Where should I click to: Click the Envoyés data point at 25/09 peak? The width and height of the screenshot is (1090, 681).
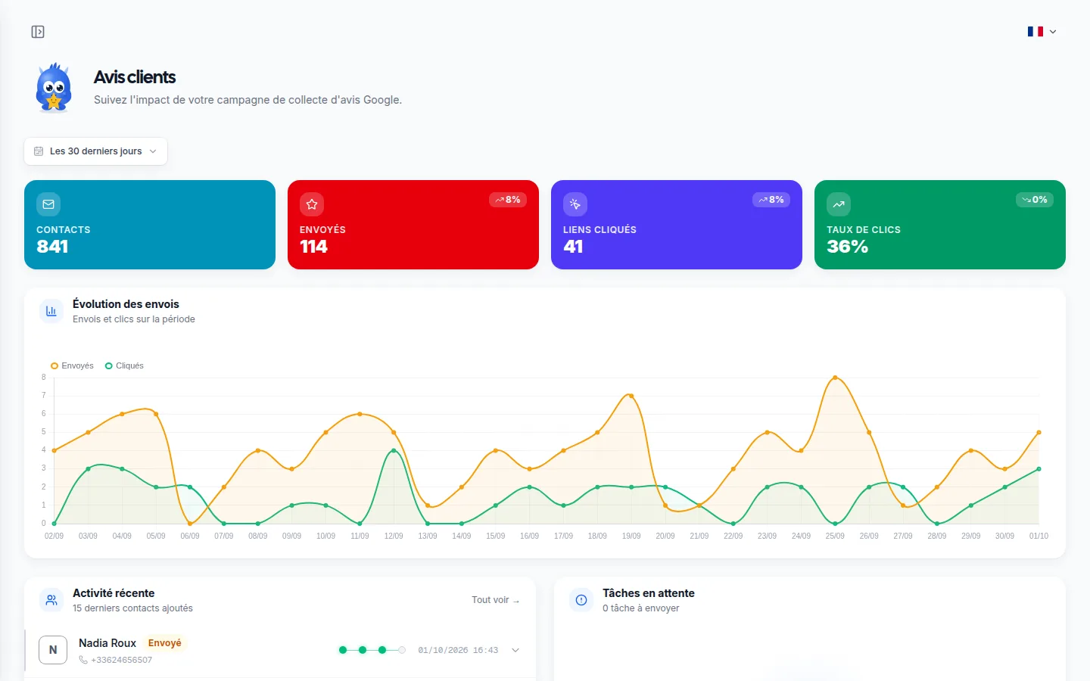pyautogui.click(x=835, y=378)
